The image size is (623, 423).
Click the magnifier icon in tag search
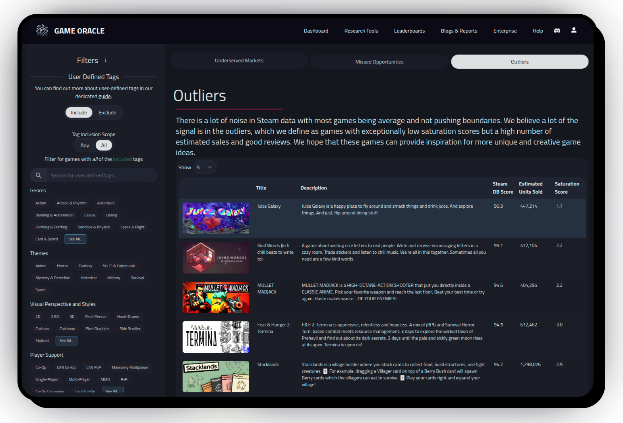(39, 175)
